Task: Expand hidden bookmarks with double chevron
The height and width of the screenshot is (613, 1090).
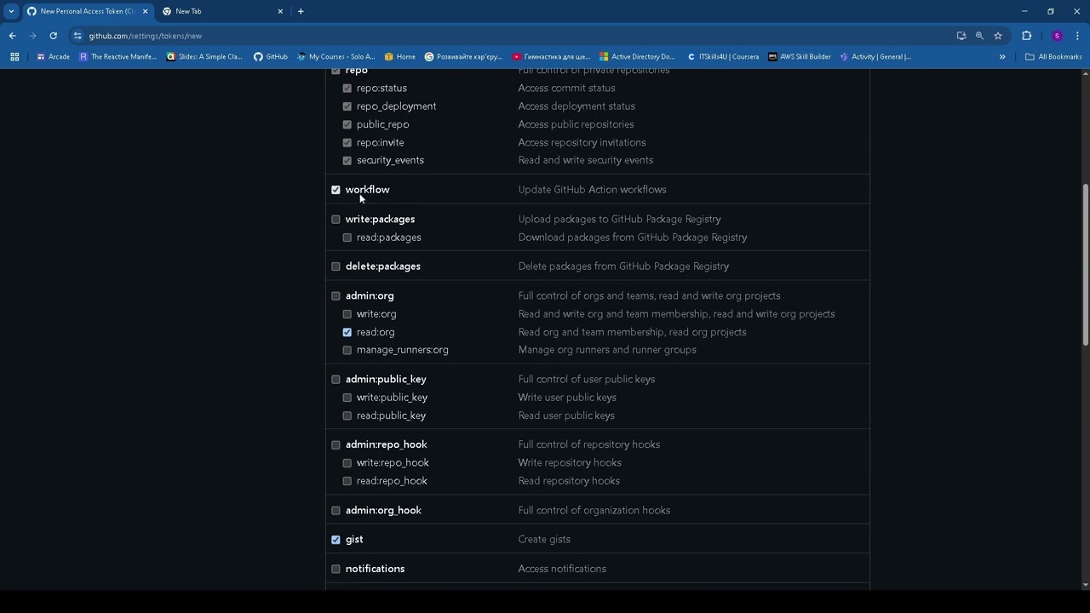Action: pos(1002,57)
